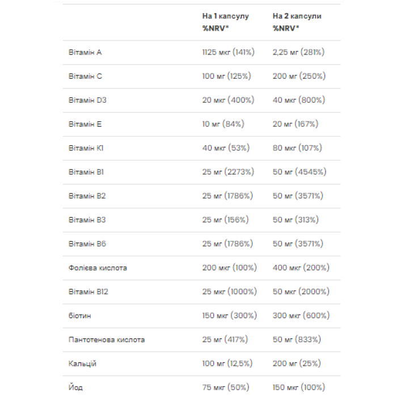Viewport: 397px width, 397px height.
Task: Select the "400 мкг (200%)" value
Action: [301, 268]
